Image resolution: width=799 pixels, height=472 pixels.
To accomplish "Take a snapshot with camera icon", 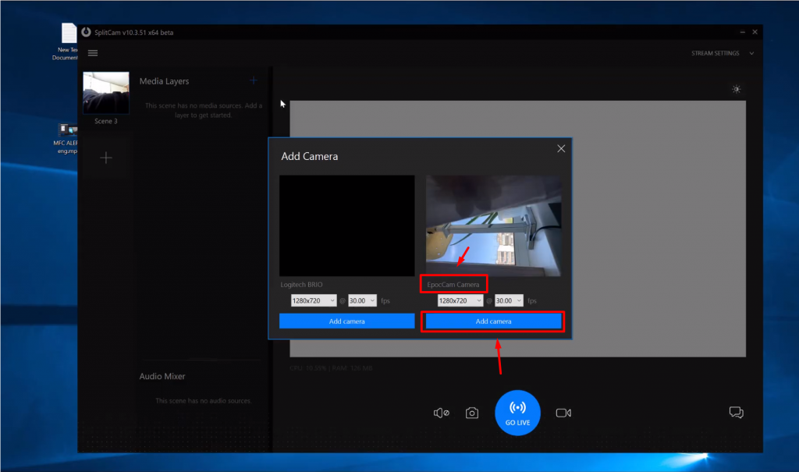I will tap(472, 413).
